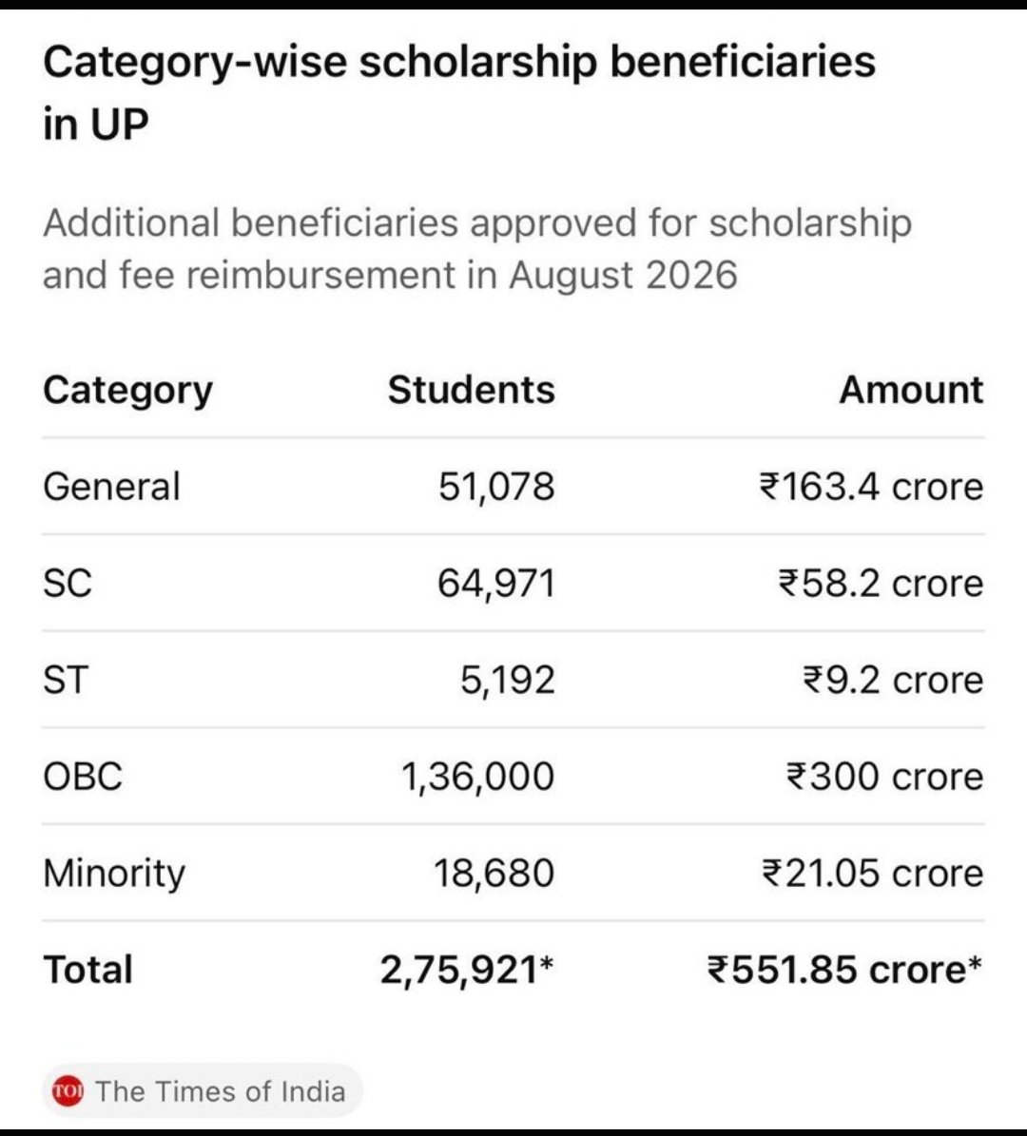Click the Students column header
The width and height of the screenshot is (1027, 1136).
click(471, 390)
